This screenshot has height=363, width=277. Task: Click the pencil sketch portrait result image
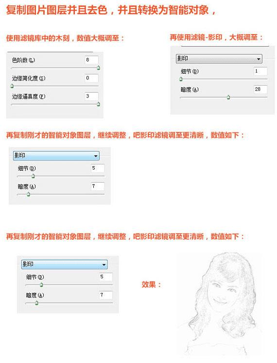coord(221,305)
